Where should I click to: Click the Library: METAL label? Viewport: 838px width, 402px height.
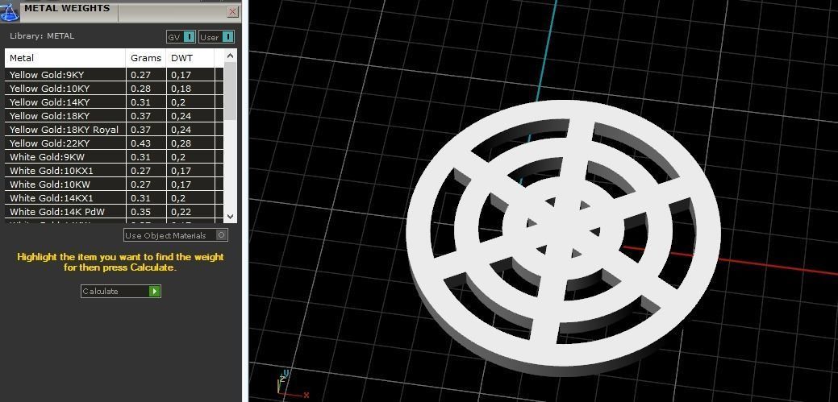[x=42, y=36]
